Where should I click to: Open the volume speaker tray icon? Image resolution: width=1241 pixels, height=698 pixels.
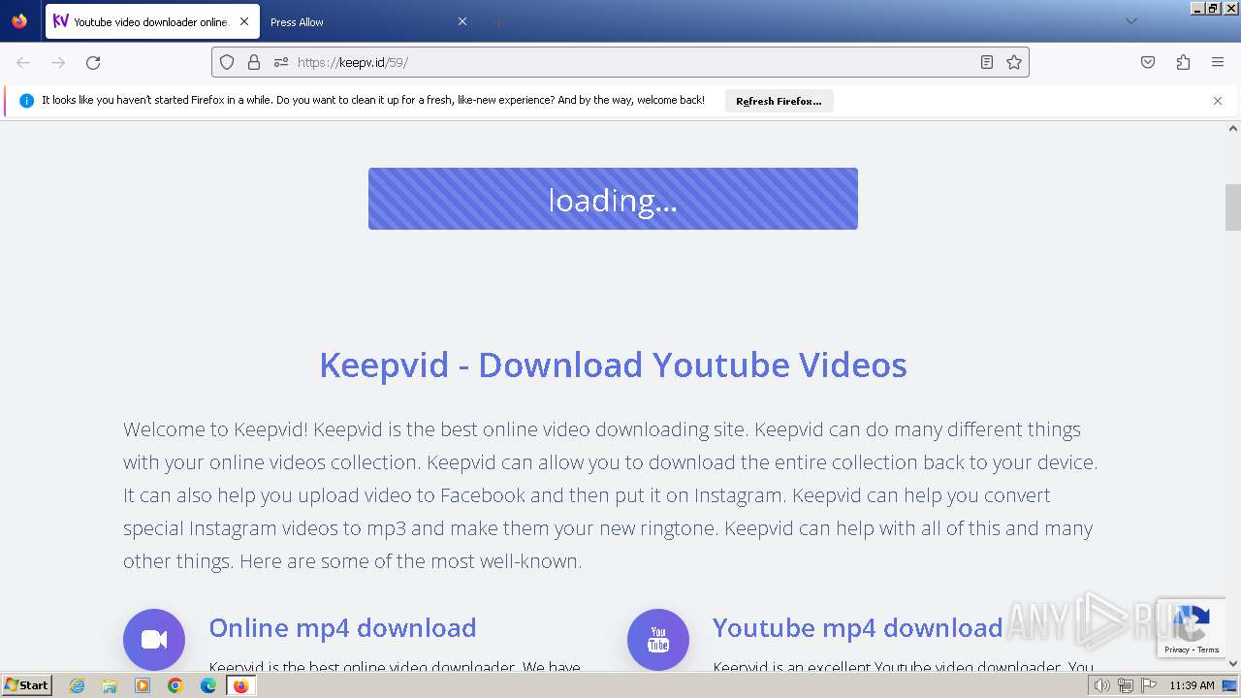point(1102,685)
